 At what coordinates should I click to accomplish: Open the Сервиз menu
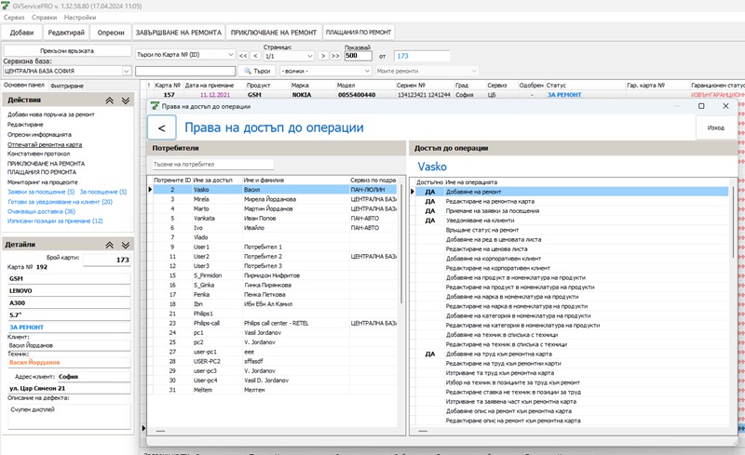coord(14,17)
